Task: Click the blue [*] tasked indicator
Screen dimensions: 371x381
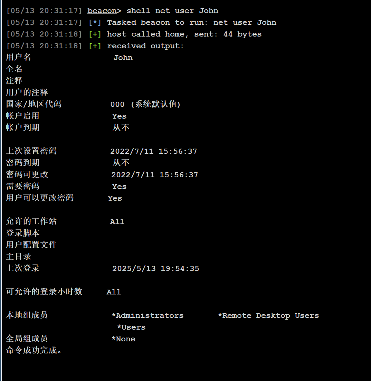Action: 95,22
